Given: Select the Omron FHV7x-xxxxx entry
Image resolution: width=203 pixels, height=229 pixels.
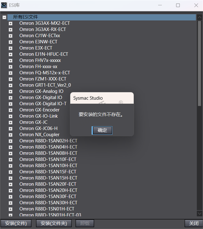Looking at the screenshot, I should tap(40, 60).
